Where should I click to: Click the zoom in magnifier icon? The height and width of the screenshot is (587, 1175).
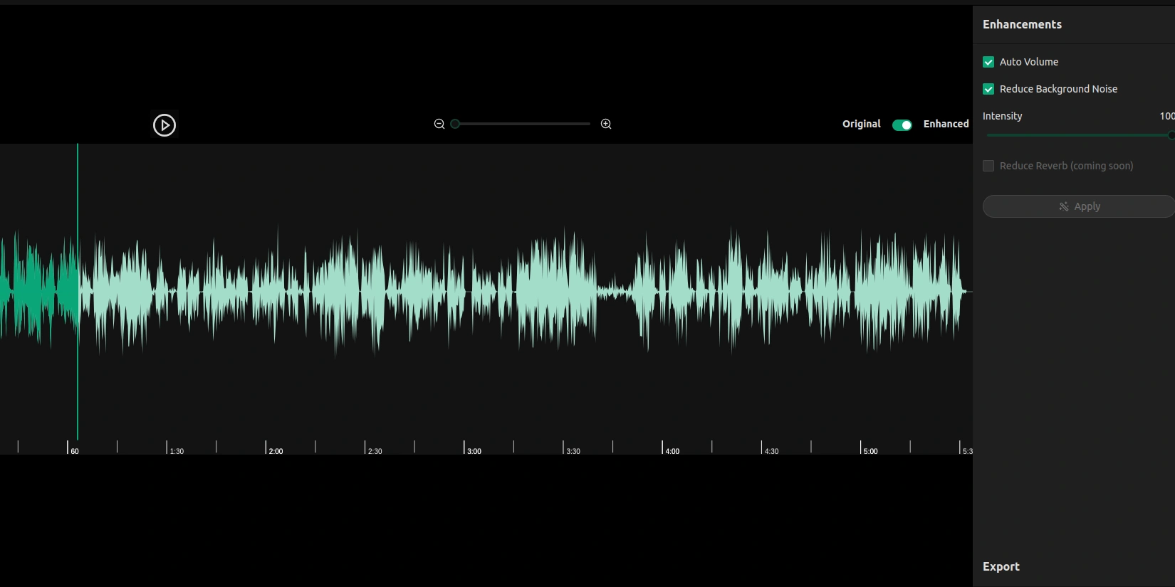click(606, 124)
